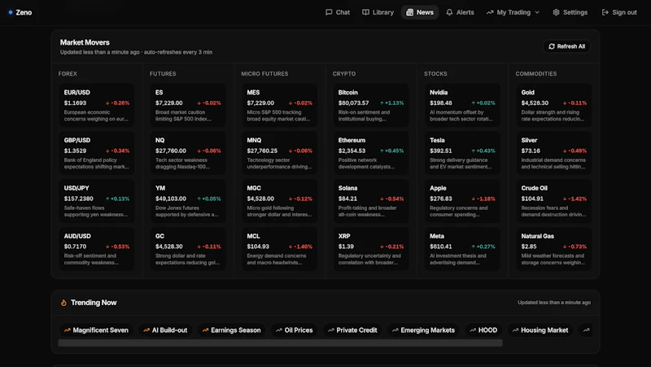Open the Nvidia stock card
Image resolution: width=651 pixels, height=367 pixels.
[462, 105]
